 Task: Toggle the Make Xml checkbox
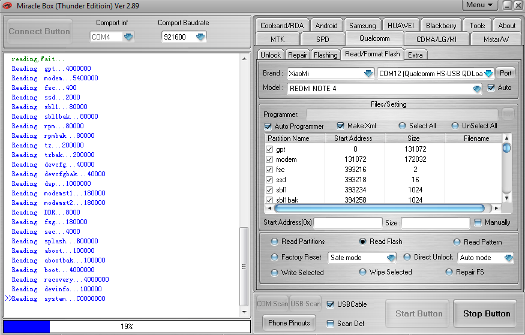[x=340, y=126]
